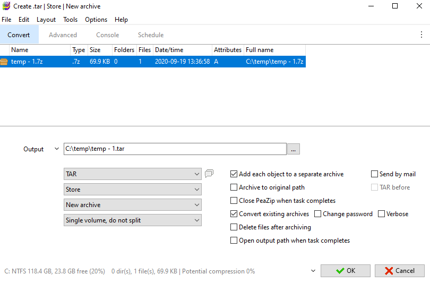Maximize the PeaZip window

pos(395,6)
